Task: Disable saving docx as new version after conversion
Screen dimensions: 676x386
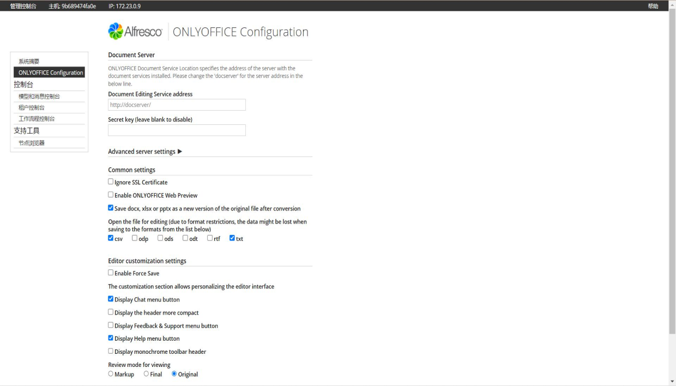Action: (110, 207)
